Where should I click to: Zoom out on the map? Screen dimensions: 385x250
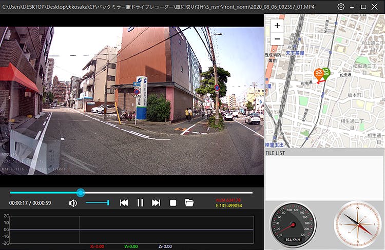277,38
